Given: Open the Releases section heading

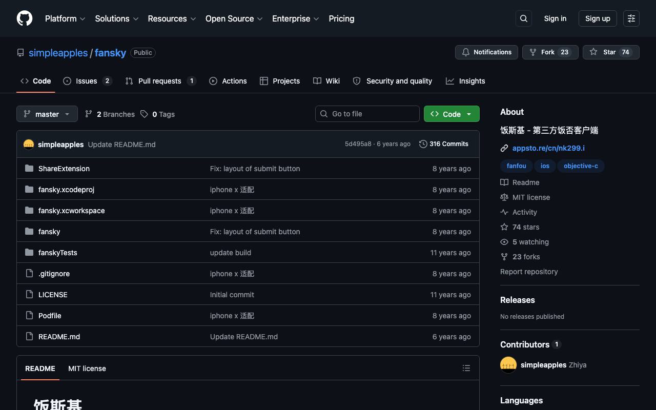Looking at the screenshot, I should [518, 300].
